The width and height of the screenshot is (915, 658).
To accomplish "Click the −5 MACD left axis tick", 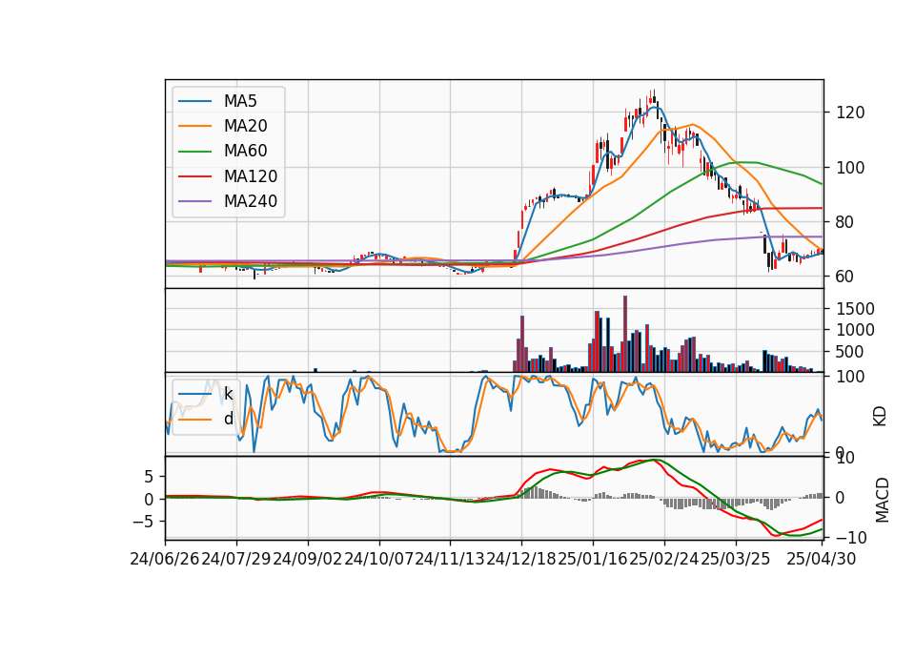I will click(143, 522).
